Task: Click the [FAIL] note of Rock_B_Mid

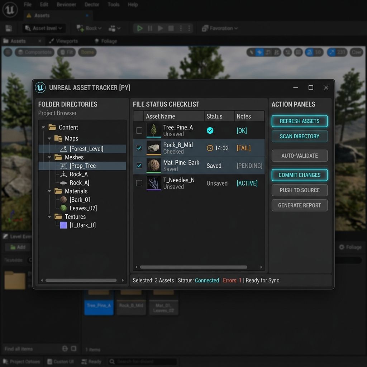Action: tap(243, 148)
